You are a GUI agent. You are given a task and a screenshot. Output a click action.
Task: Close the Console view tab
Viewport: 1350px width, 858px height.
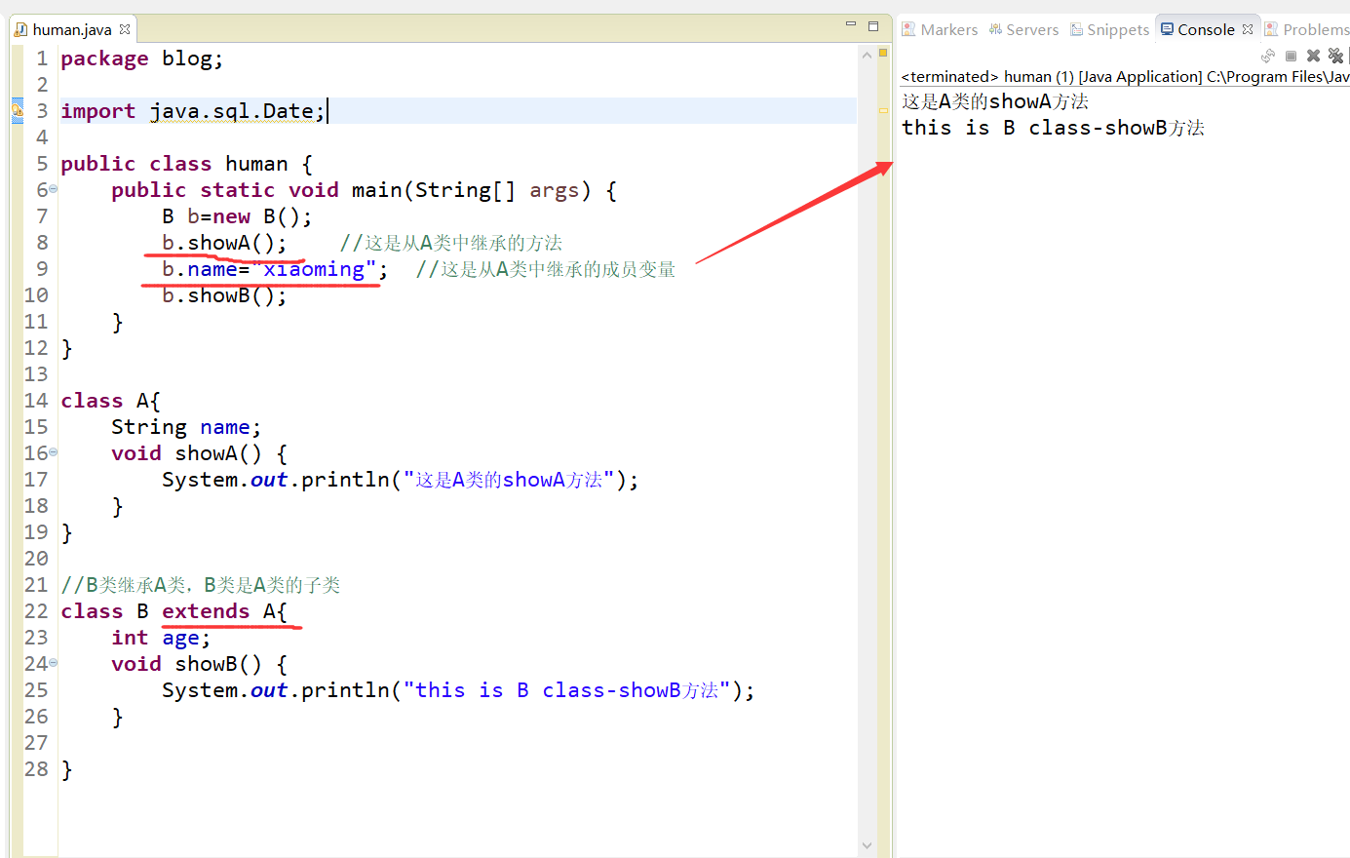(1248, 29)
